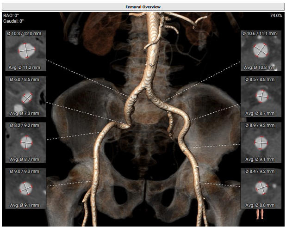Click the Ø 8.2 / 9.2 mm measurement label
This screenshot has width=286, height=227.
click(25, 125)
